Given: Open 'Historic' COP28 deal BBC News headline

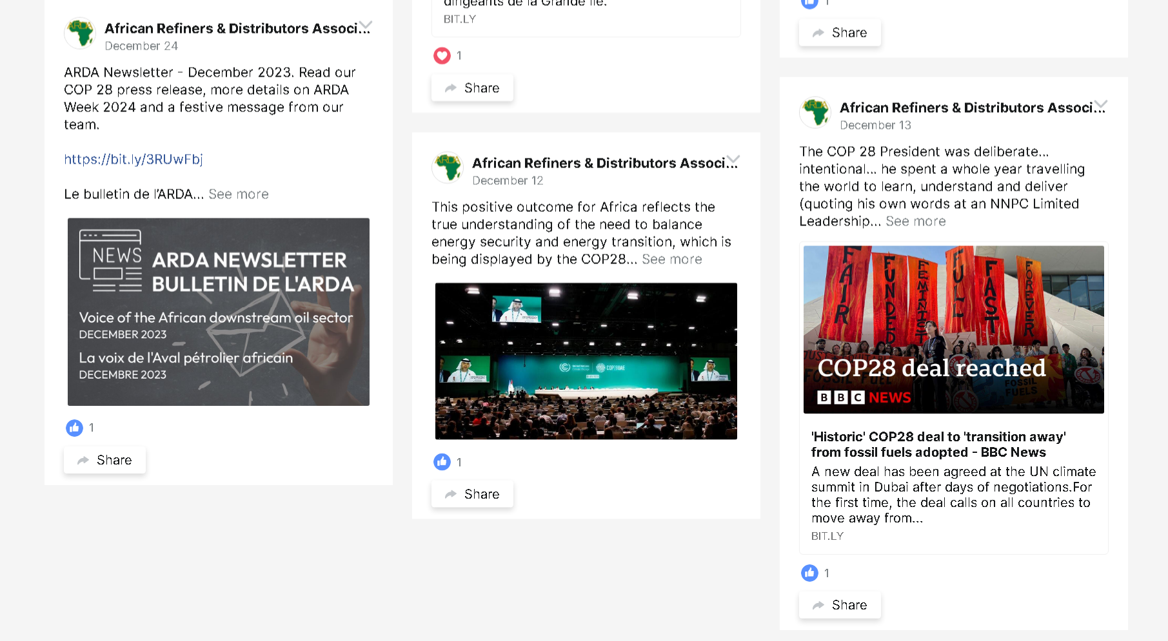Looking at the screenshot, I should pyautogui.click(x=938, y=445).
